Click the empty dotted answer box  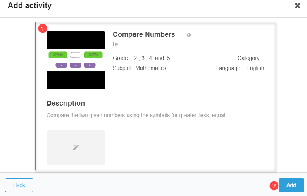[x=76, y=55]
